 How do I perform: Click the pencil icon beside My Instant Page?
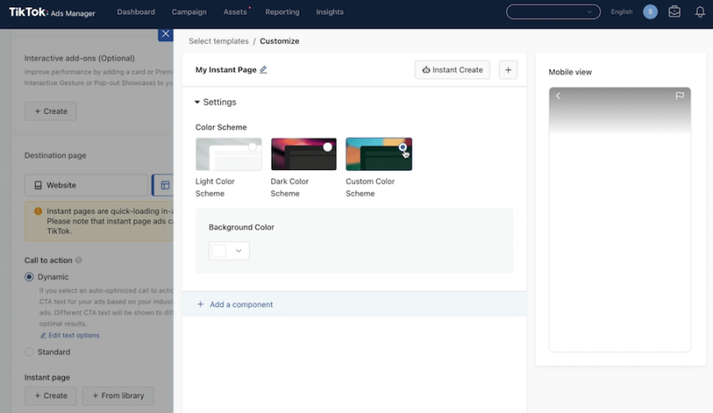coord(263,69)
